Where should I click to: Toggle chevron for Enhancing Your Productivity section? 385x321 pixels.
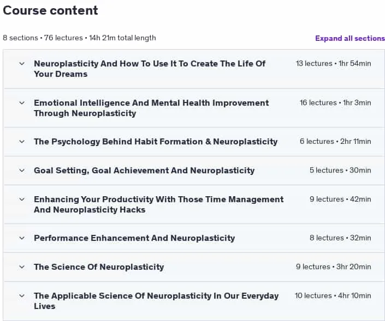pos(22,199)
